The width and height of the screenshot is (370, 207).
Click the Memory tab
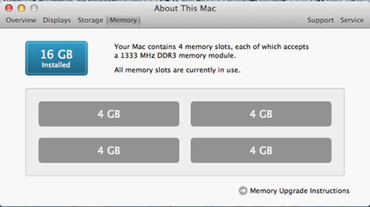123,20
